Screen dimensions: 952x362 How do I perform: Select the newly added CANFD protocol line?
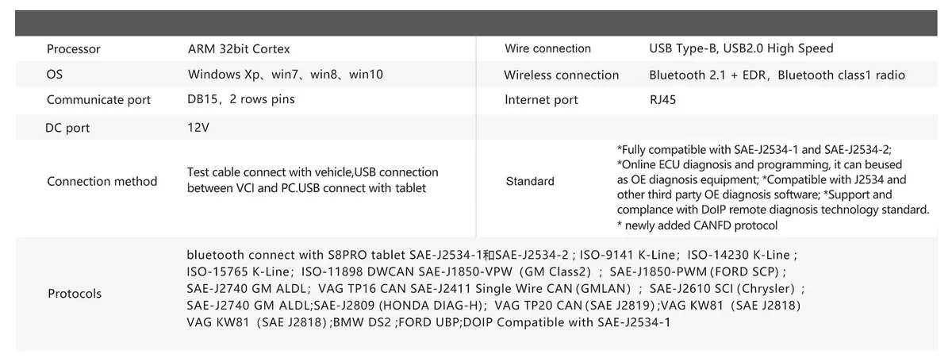[x=697, y=225]
